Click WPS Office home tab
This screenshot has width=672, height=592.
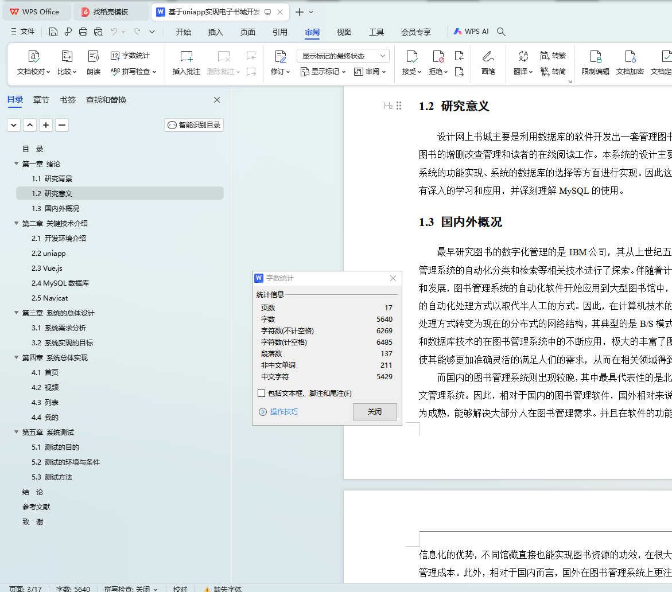[x=37, y=12]
